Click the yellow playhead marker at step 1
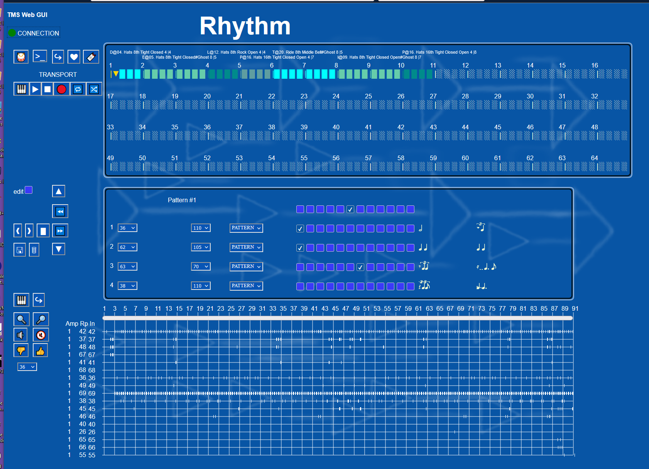The height and width of the screenshot is (469, 649). click(x=116, y=73)
